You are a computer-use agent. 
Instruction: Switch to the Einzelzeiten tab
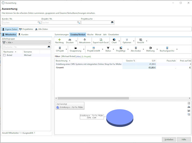click(114, 35)
